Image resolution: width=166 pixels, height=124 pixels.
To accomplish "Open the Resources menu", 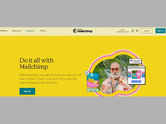I will (x=17, y=31).
